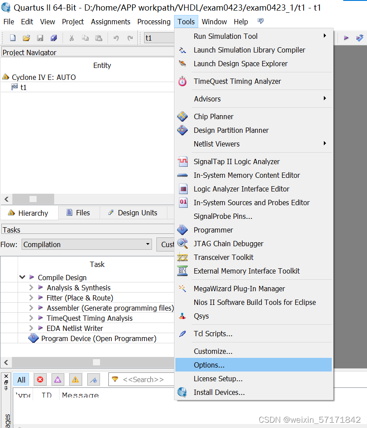This screenshot has width=367, height=428.
Task: Switch to Files tab
Action: click(x=79, y=213)
